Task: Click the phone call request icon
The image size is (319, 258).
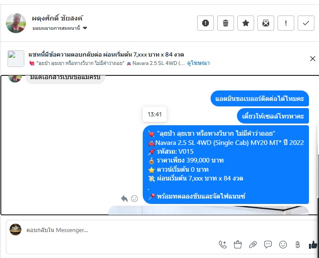Action: (x=223, y=244)
